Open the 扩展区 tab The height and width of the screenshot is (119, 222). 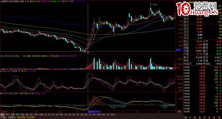point(4,117)
